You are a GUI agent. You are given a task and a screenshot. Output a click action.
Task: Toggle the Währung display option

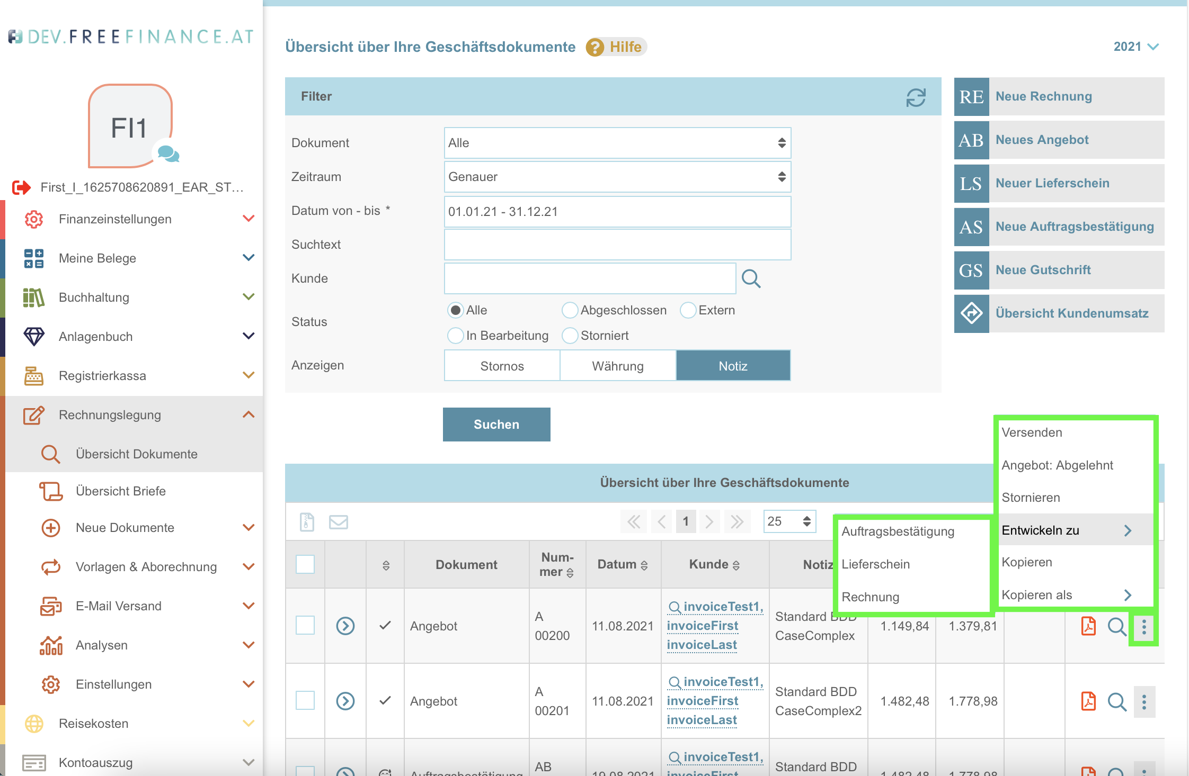618,366
